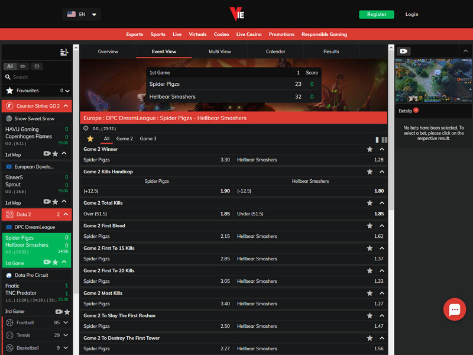Click the Favourites star icon in the sidebar
The width and height of the screenshot is (473, 355).
coord(9,91)
